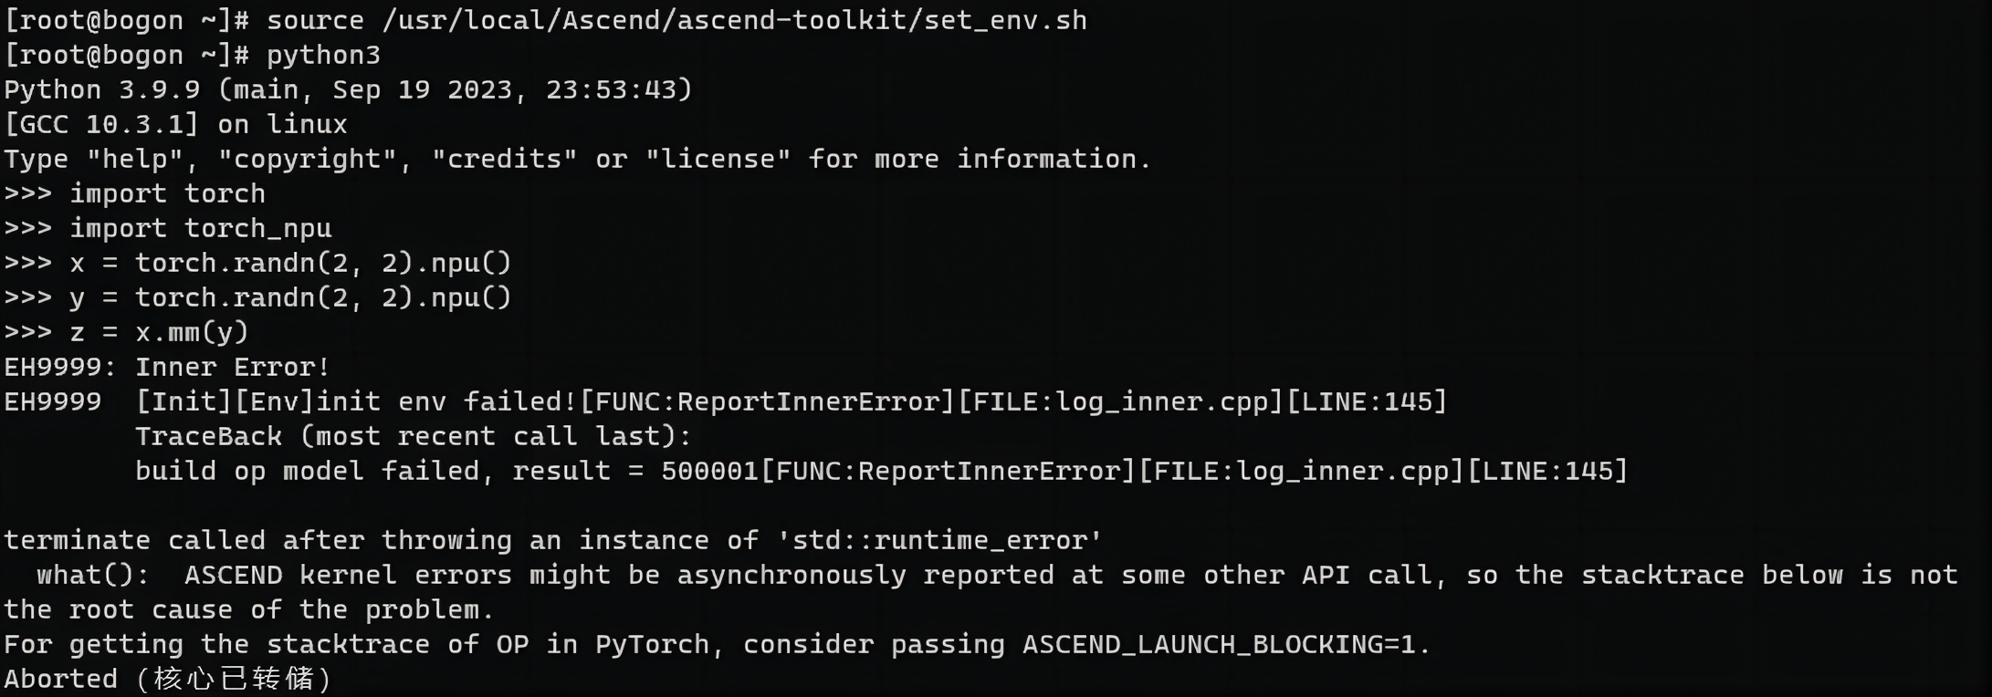The height and width of the screenshot is (697, 1992).
Task: Click the "import torch_npu" statement
Action: [x=201, y=228]
